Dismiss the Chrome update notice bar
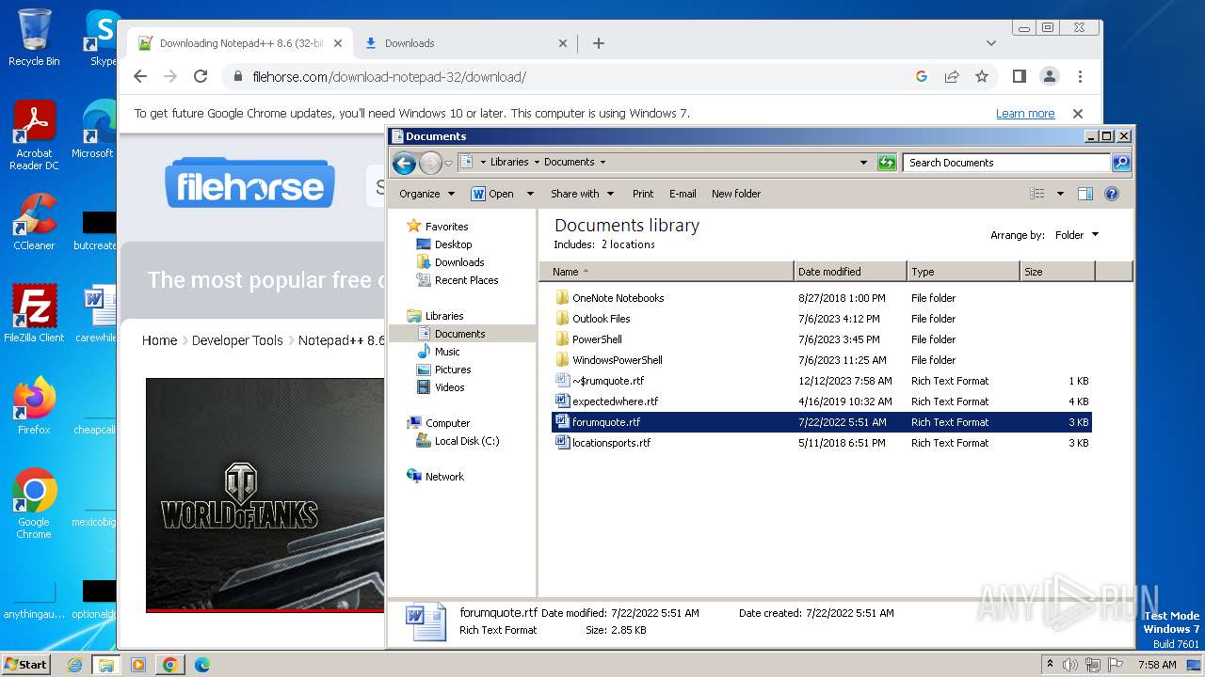 click(x=1078, y=114)
